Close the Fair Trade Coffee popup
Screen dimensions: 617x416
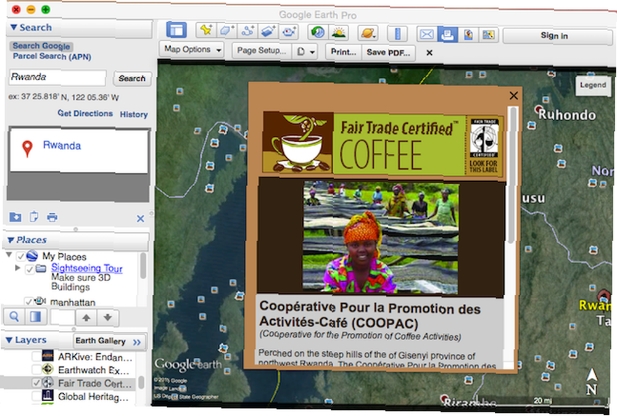tap(513, 96)
